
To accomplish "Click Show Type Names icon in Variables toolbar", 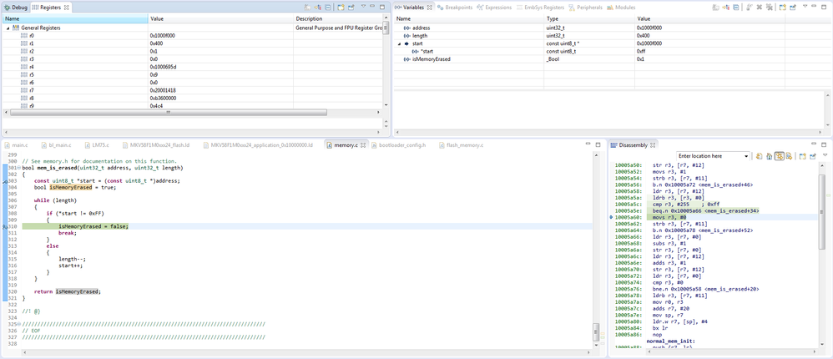I will (x=715, y=8).
